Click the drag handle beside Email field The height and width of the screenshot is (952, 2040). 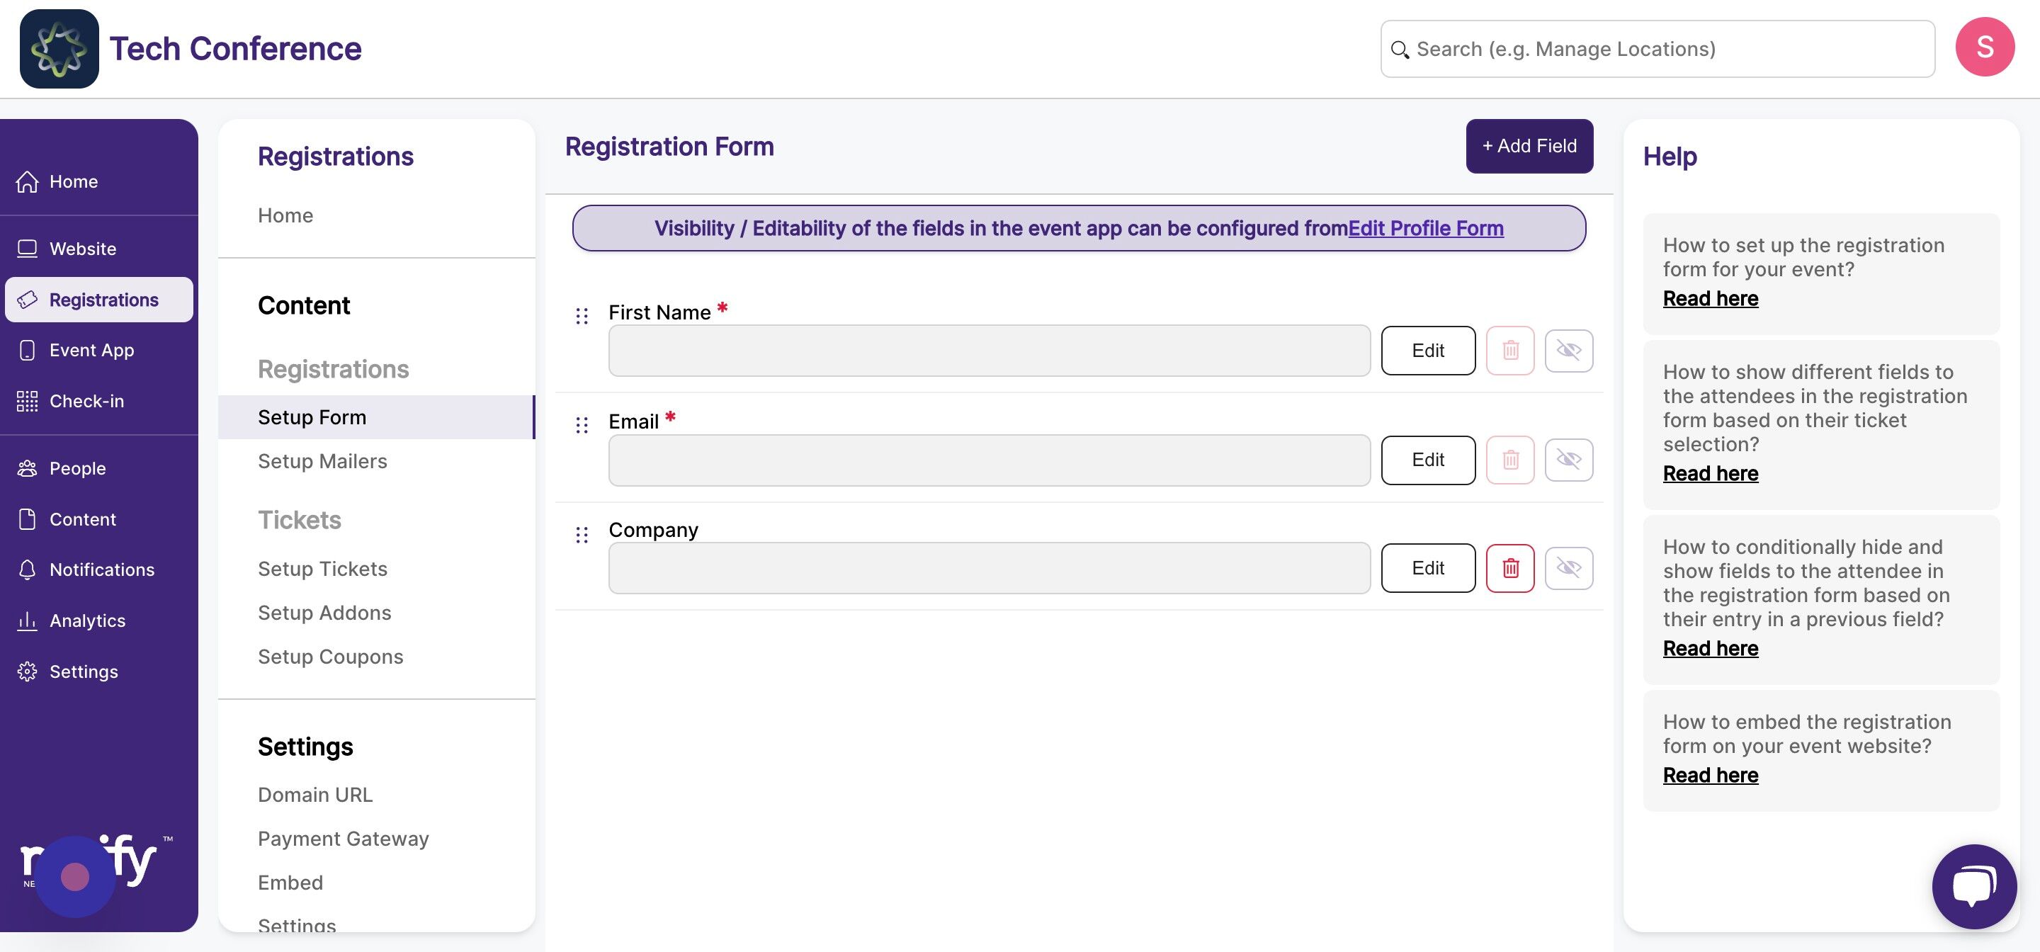point(582,425)
